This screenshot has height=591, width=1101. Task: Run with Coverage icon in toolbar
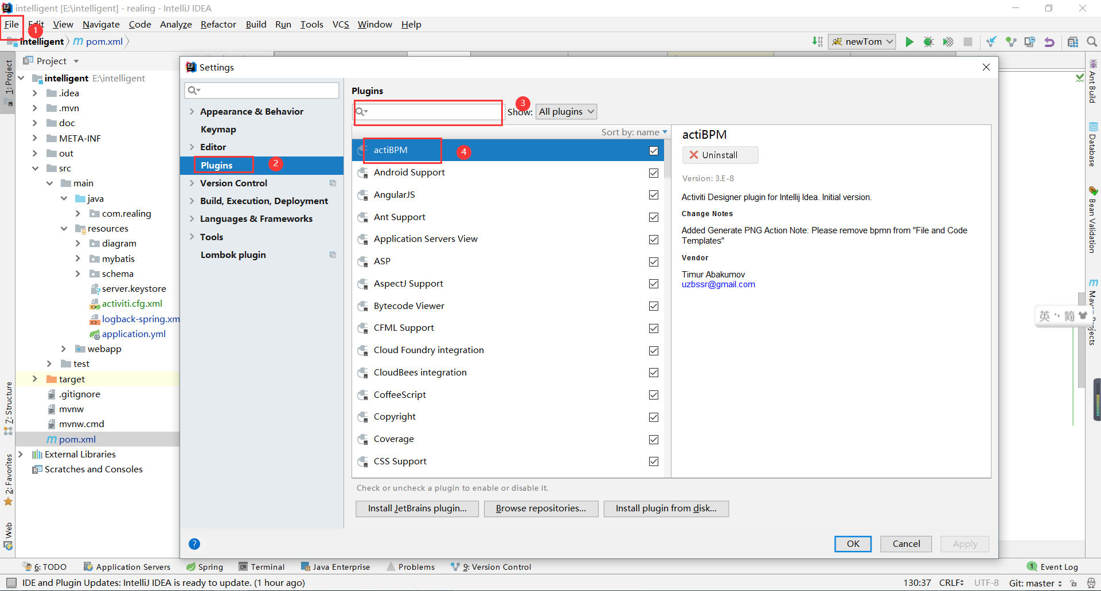click(948, 42)
